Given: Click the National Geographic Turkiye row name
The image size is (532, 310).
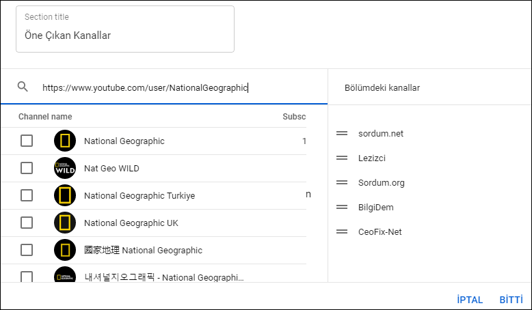Looking at the screenshot, I should (x=139, y=196).
